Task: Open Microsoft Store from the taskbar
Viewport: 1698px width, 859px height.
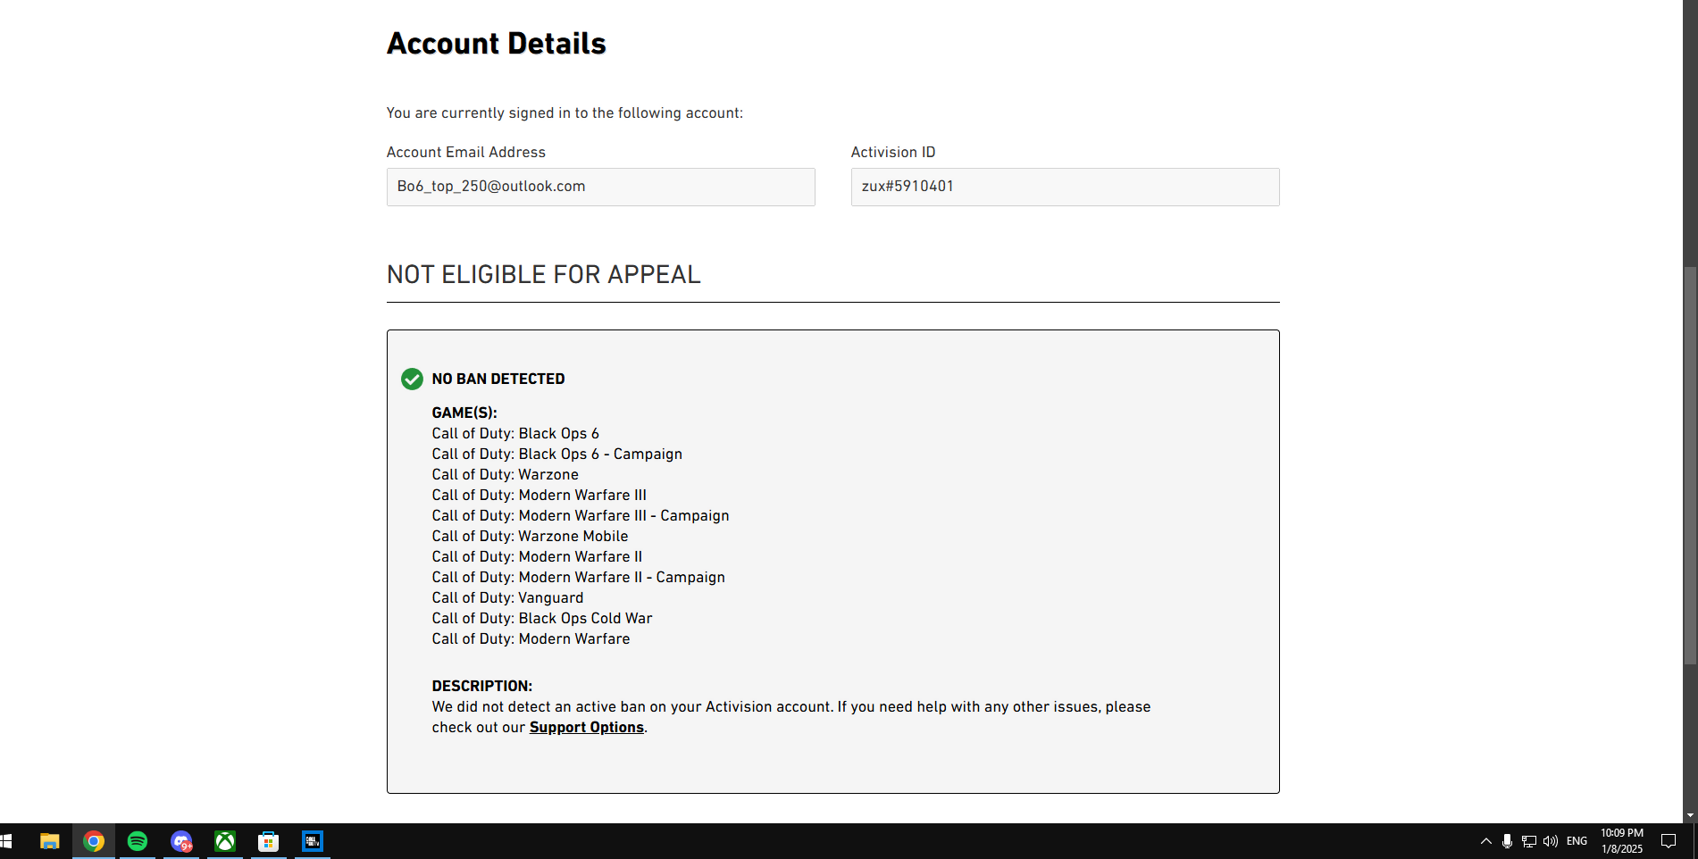Action: click(269, 841)
